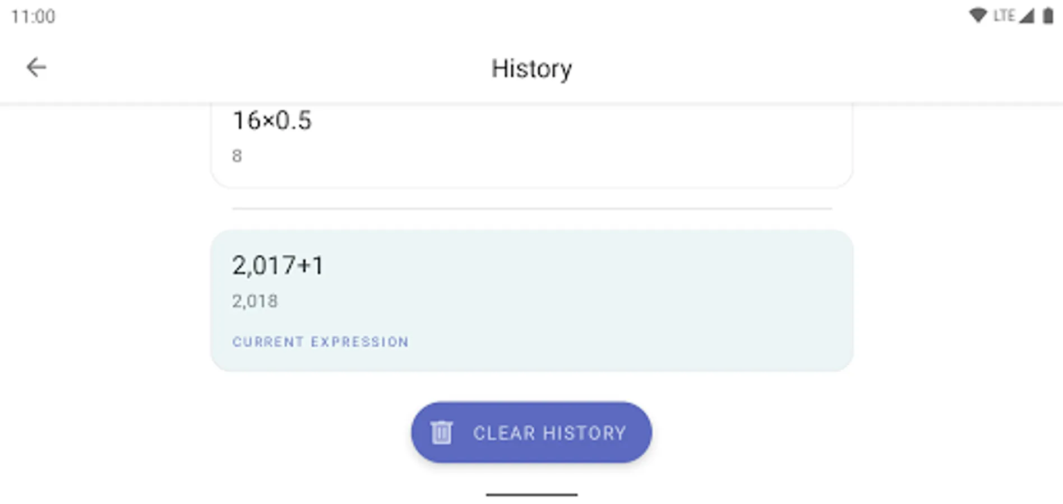
Task: Click blank area left of Clear History button
Action: click(224, 432)
